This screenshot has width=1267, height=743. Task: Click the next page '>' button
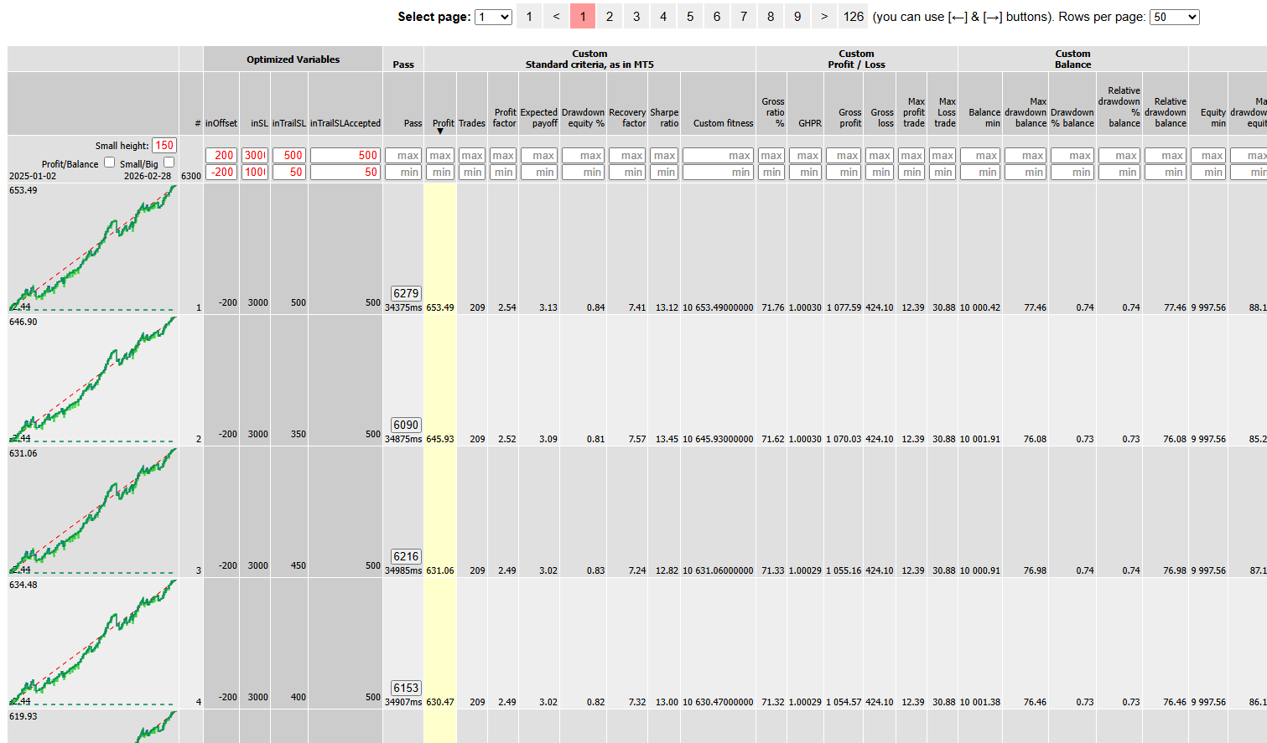click(824, 17)
